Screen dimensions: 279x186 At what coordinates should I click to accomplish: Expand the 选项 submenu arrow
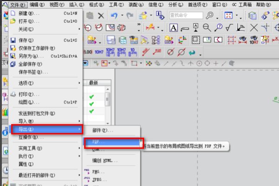click(x=80, y=83)
